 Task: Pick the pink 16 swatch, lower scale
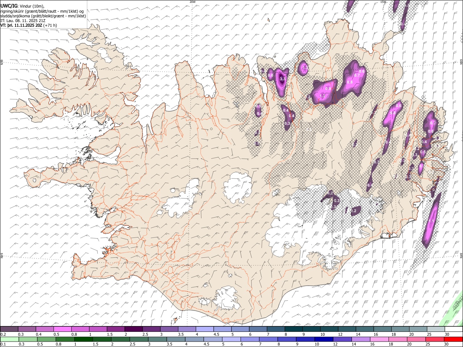[379, 339]
